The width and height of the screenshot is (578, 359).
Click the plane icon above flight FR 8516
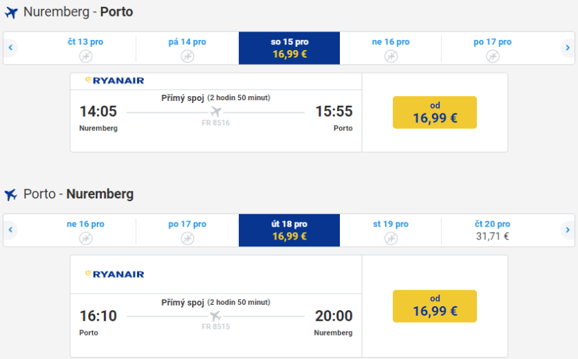(216, 111)
